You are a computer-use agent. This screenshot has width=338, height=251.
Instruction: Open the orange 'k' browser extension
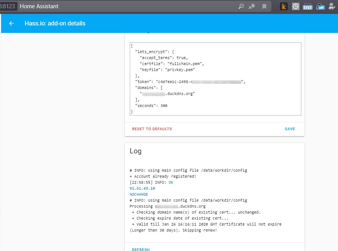coord(284,6)
